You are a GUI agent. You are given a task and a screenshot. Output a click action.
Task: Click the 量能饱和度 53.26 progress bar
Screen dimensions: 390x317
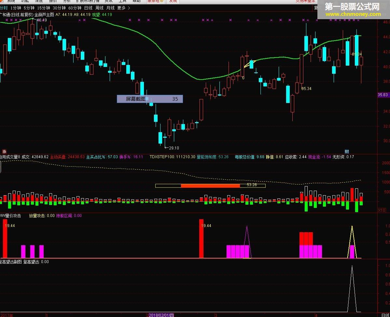tap(210, 185)
